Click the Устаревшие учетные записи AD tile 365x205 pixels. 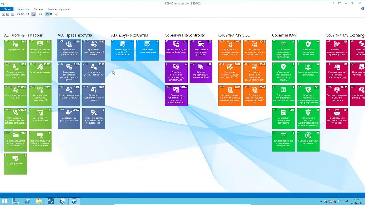coord(94,73)
